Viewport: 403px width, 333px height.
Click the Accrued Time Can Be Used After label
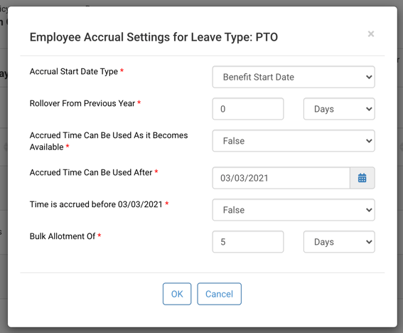pos(91,172)
